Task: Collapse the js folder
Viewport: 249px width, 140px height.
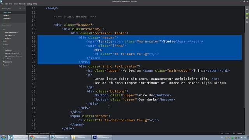Action: tap(3, 47)
